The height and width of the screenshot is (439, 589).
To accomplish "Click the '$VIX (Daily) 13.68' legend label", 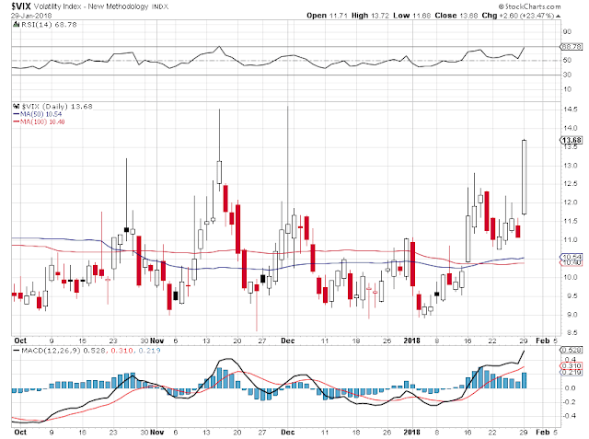I will (57, 106).
